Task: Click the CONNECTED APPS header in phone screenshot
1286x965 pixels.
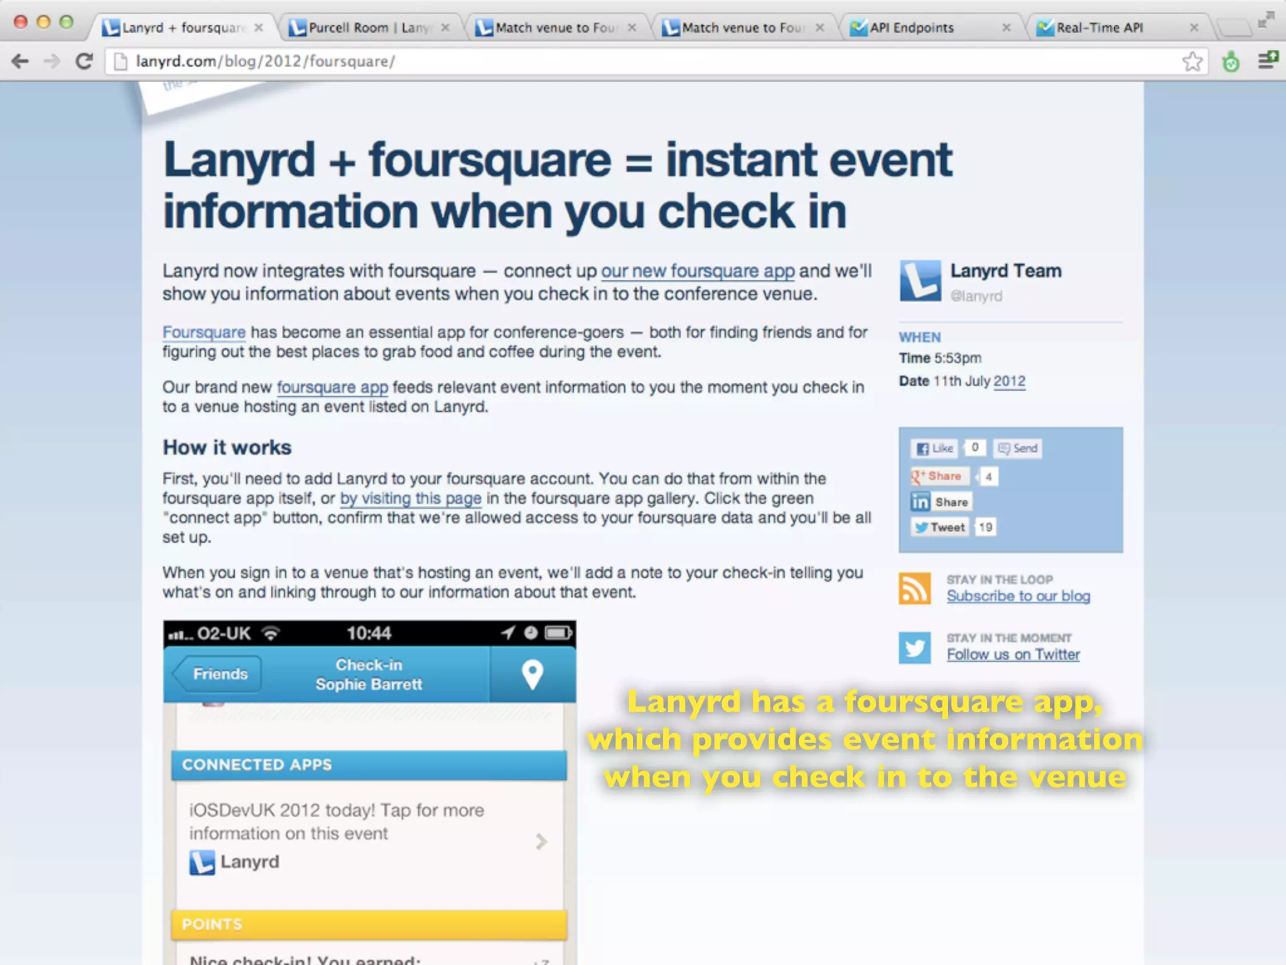Action: 369,765
